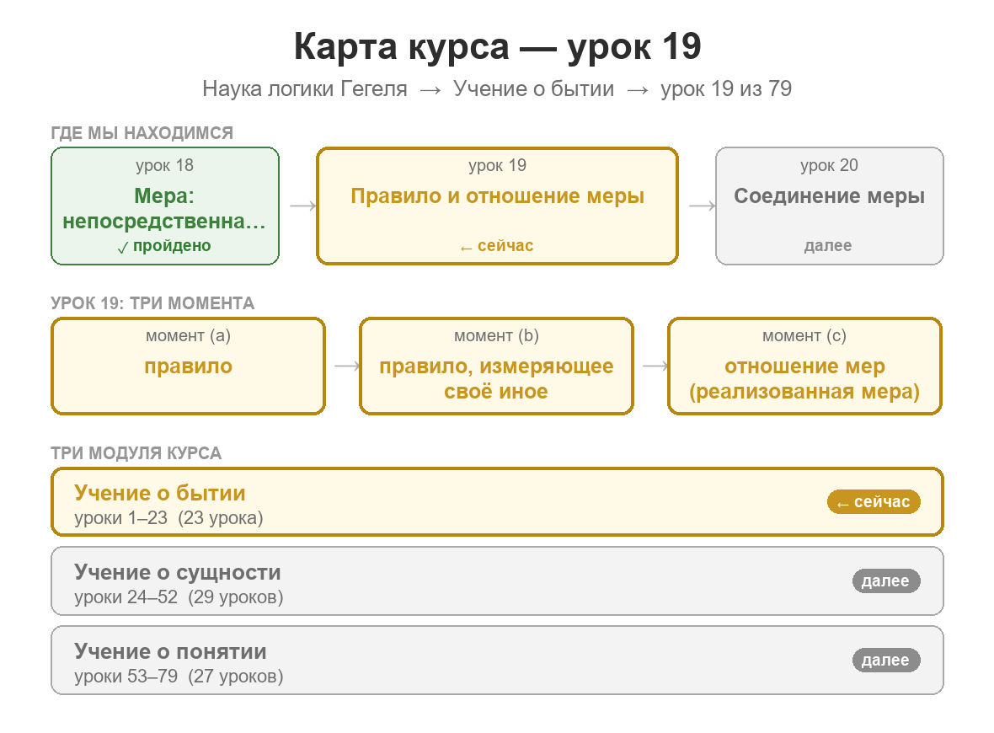This screenshot has width=994, height=733.
Task: Click the section label "ТРИ МОДУЛЯ КУРСА"
Action: [x=136, y=453]
